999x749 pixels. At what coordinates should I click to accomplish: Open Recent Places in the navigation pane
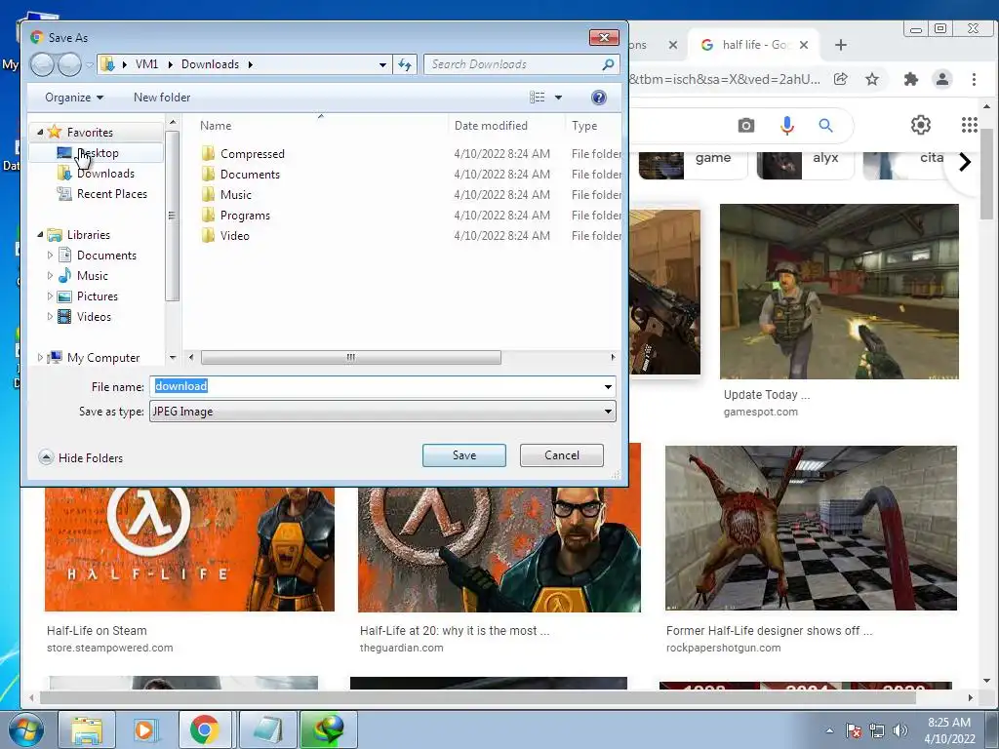click(102, 194)
